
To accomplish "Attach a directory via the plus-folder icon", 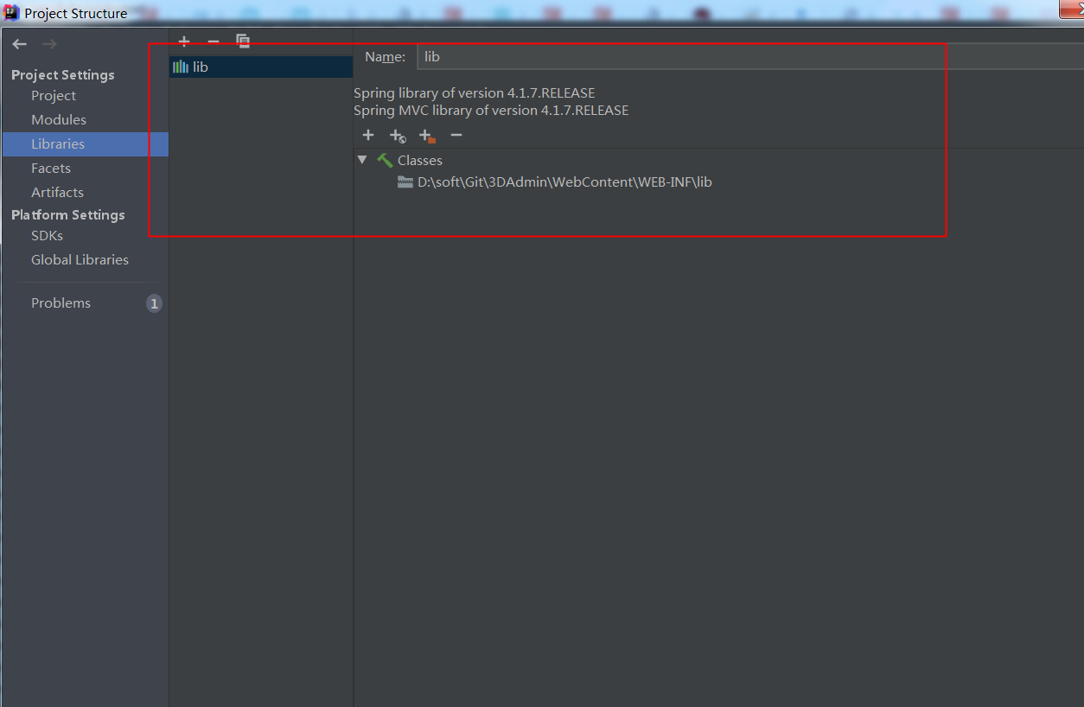I will (x=426, y=136).
